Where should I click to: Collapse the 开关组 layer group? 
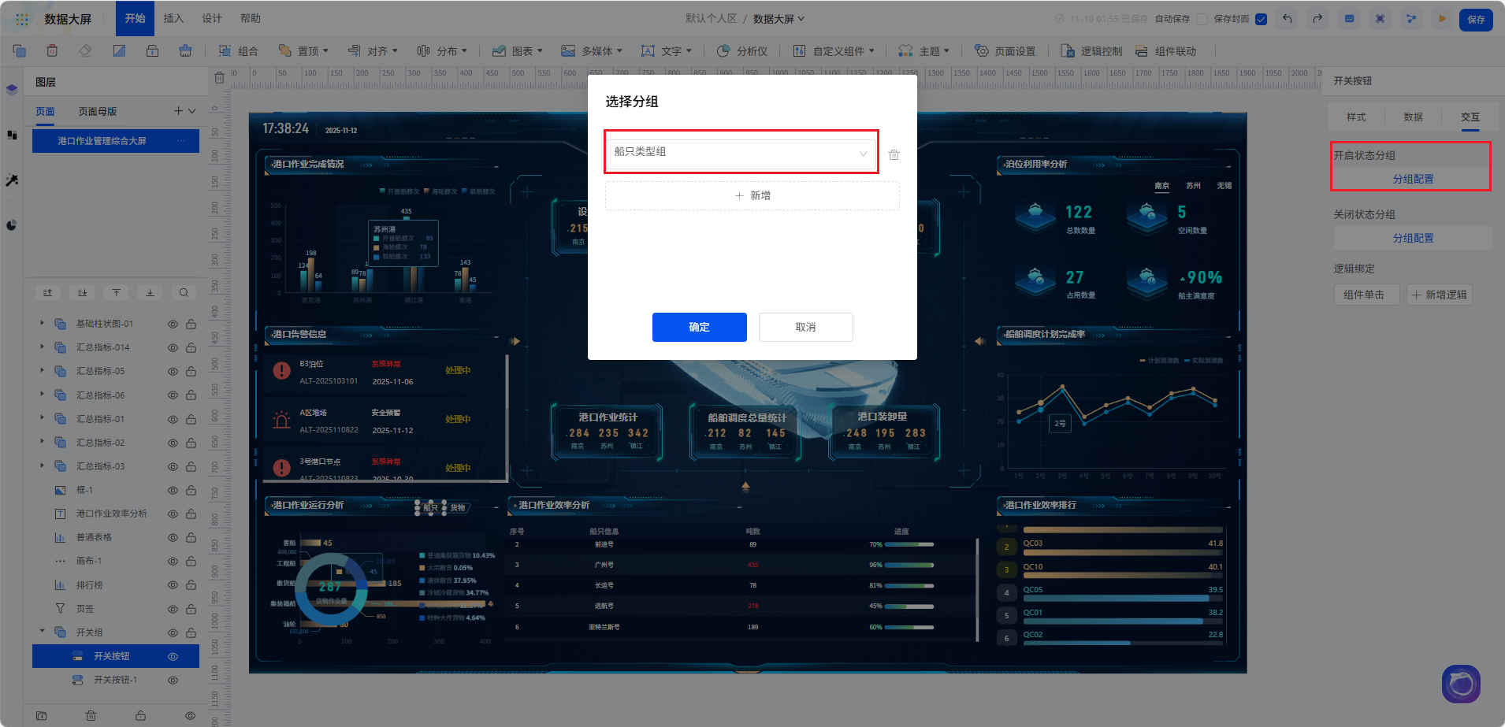click(42, 632)
